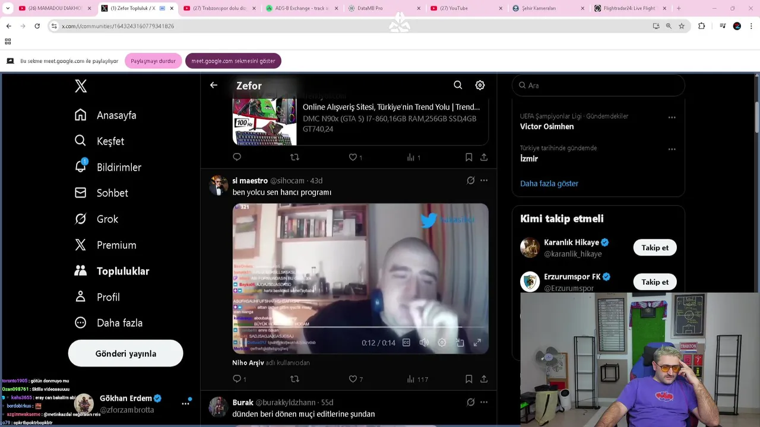This screenshot has height=427, width=760.
Task: Open Niho Arşiv source link
Action: [248, 362]
